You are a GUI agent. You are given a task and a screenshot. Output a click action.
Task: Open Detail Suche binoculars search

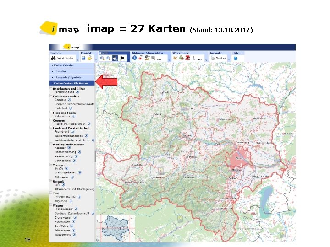[53, 58]
